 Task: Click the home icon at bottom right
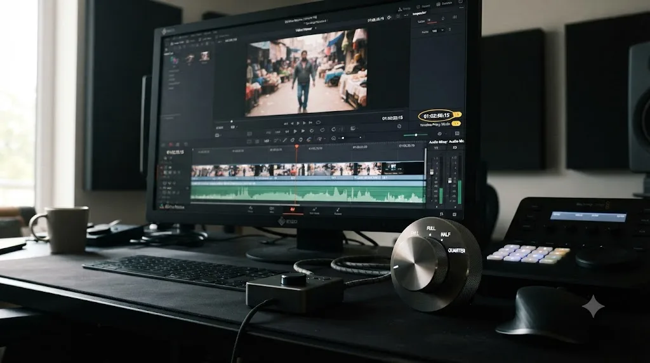pyautogui.click(x=442, y=214)
